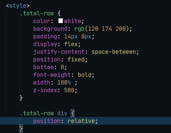This screenshot has height=133, width=171.
Task: Click the color property name
Action: pyautogui.click(x=42, y=21)
